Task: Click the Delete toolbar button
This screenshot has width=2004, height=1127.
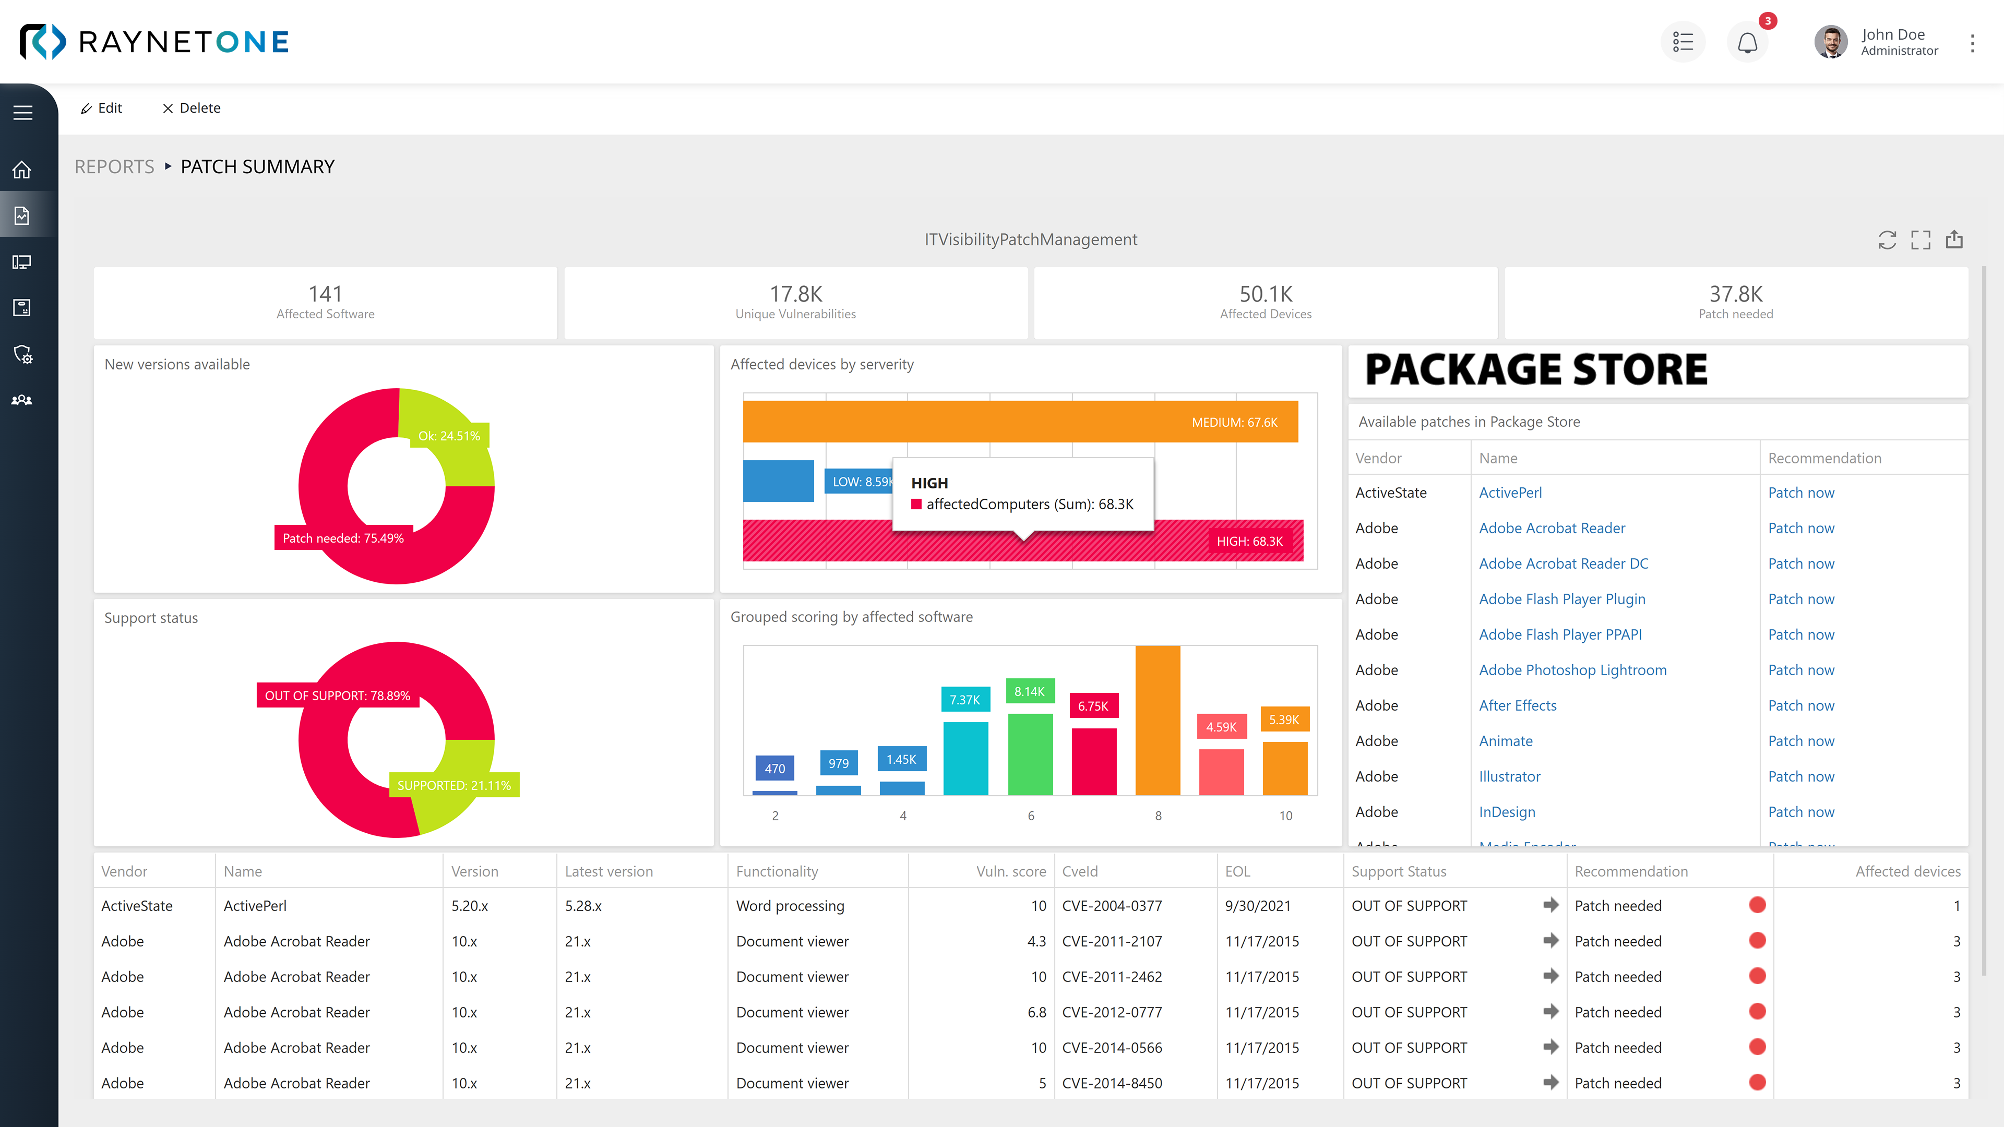Action: click(192, 108)
